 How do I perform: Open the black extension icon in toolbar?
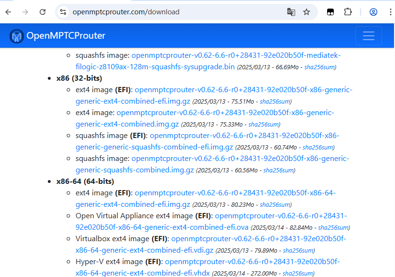click(330, 12)
